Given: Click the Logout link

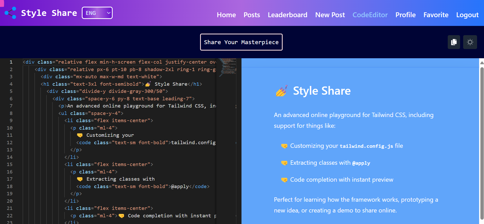Looking at the screenshot, I should pyautogui.click(x=467, y=15).
